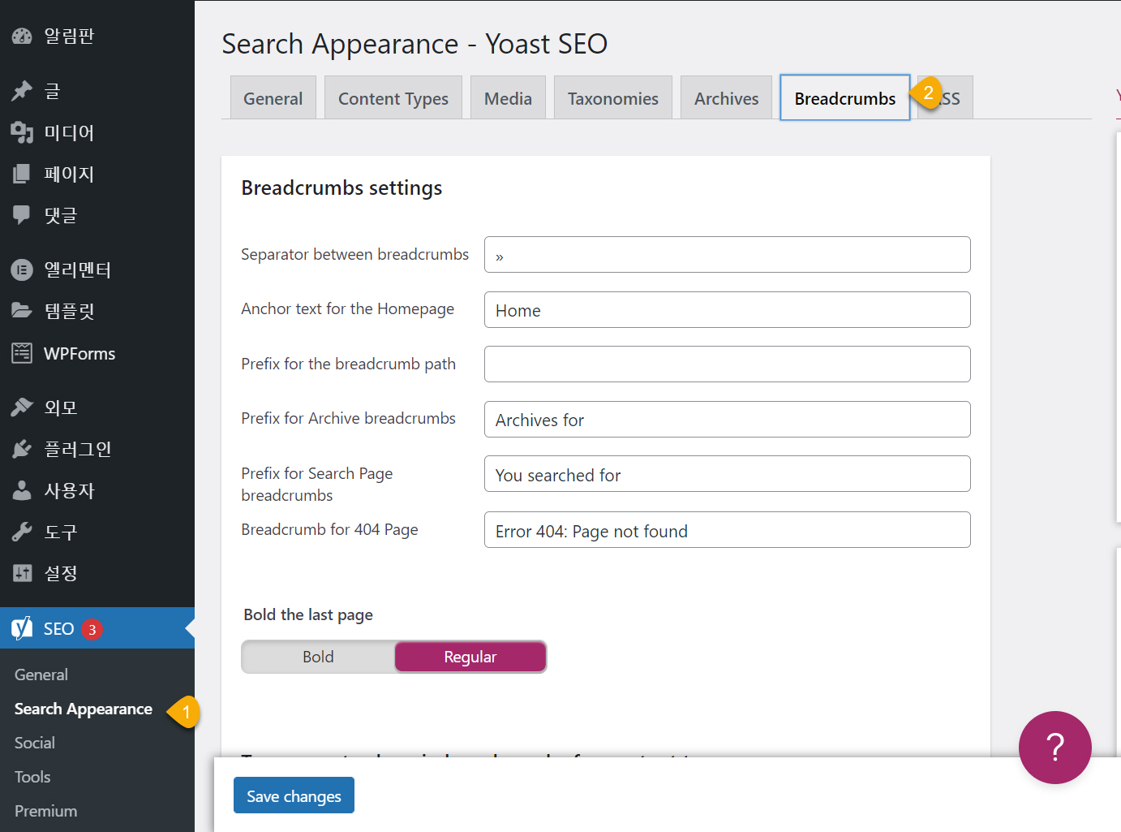Click the appearance brush icon beside 외모
This screenshot has width=1121, height=832.
click(x=22, y=407)
